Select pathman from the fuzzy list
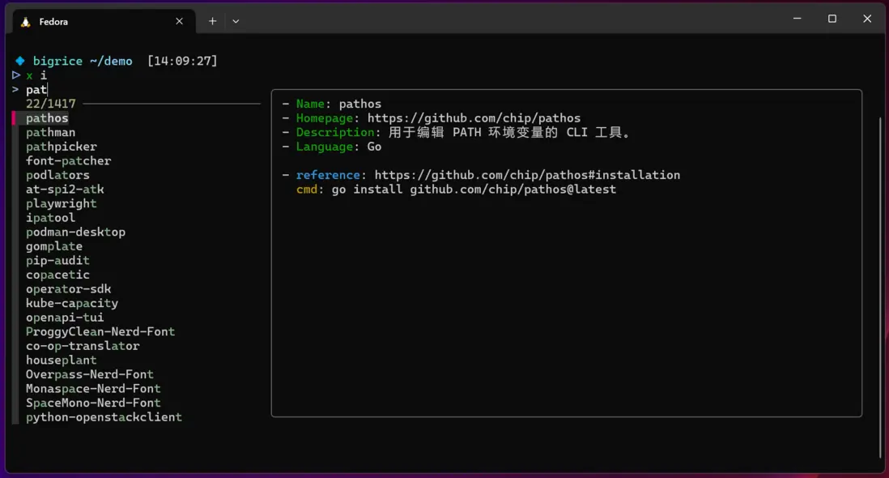889x478 pixels. tap(50, 133)
